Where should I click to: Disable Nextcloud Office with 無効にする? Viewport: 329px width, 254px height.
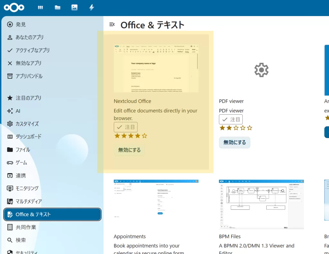click(x=129, y=150)
